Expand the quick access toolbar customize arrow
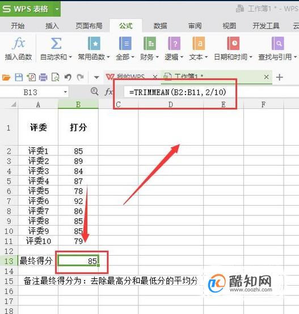The width and height of the screenshot is (299, 314). coord(96,77)
